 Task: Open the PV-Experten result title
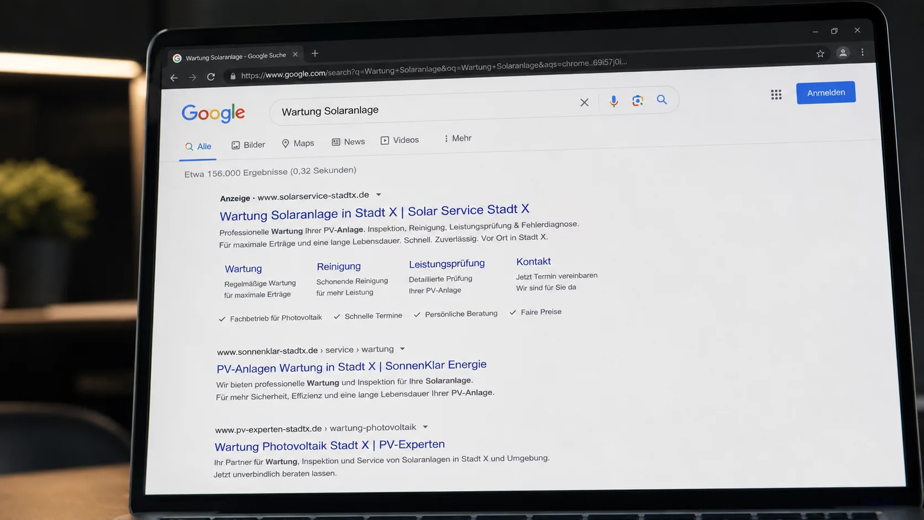click(329, 445)
